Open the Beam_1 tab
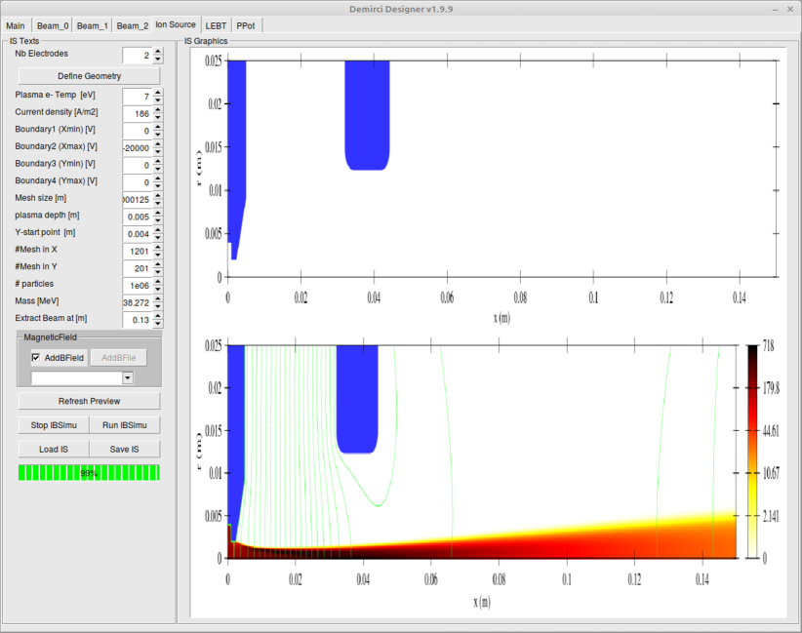Viewport: 802px width, 633px height. 92,25
